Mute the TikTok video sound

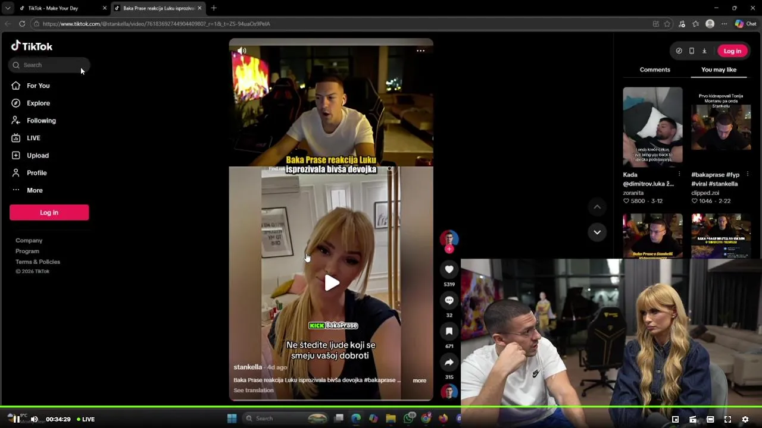click(x=242, y=51)
